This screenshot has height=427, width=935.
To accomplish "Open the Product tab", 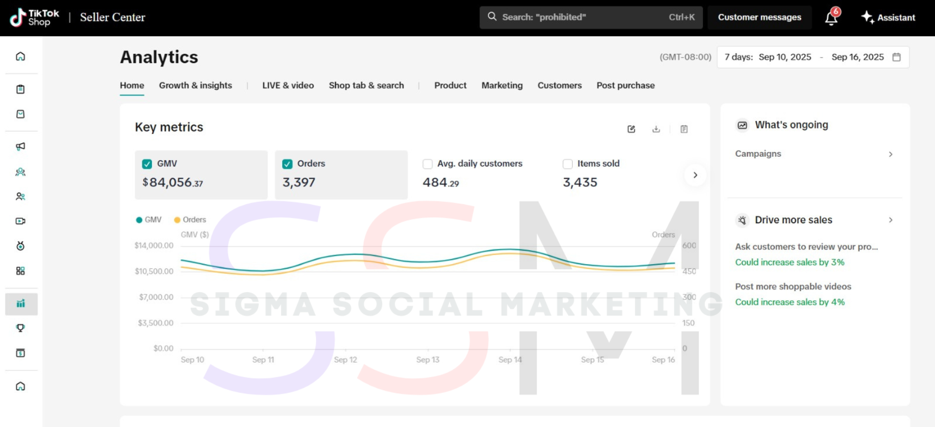I will point(450,85).
